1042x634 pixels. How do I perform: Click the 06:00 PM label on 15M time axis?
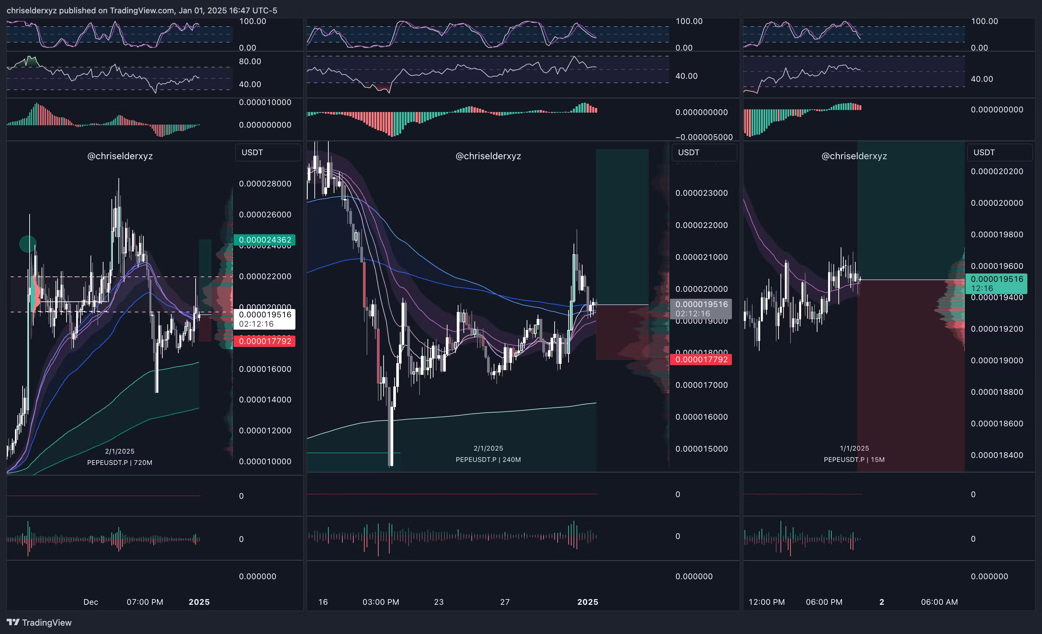tap(824, 602)
